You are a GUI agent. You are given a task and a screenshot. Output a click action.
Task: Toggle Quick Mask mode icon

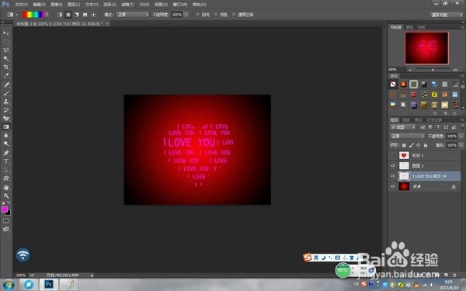(6, 221)
